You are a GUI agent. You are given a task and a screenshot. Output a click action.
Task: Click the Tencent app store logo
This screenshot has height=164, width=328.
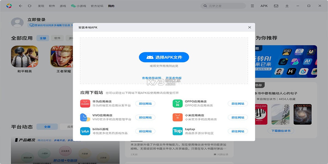point(9,6)
